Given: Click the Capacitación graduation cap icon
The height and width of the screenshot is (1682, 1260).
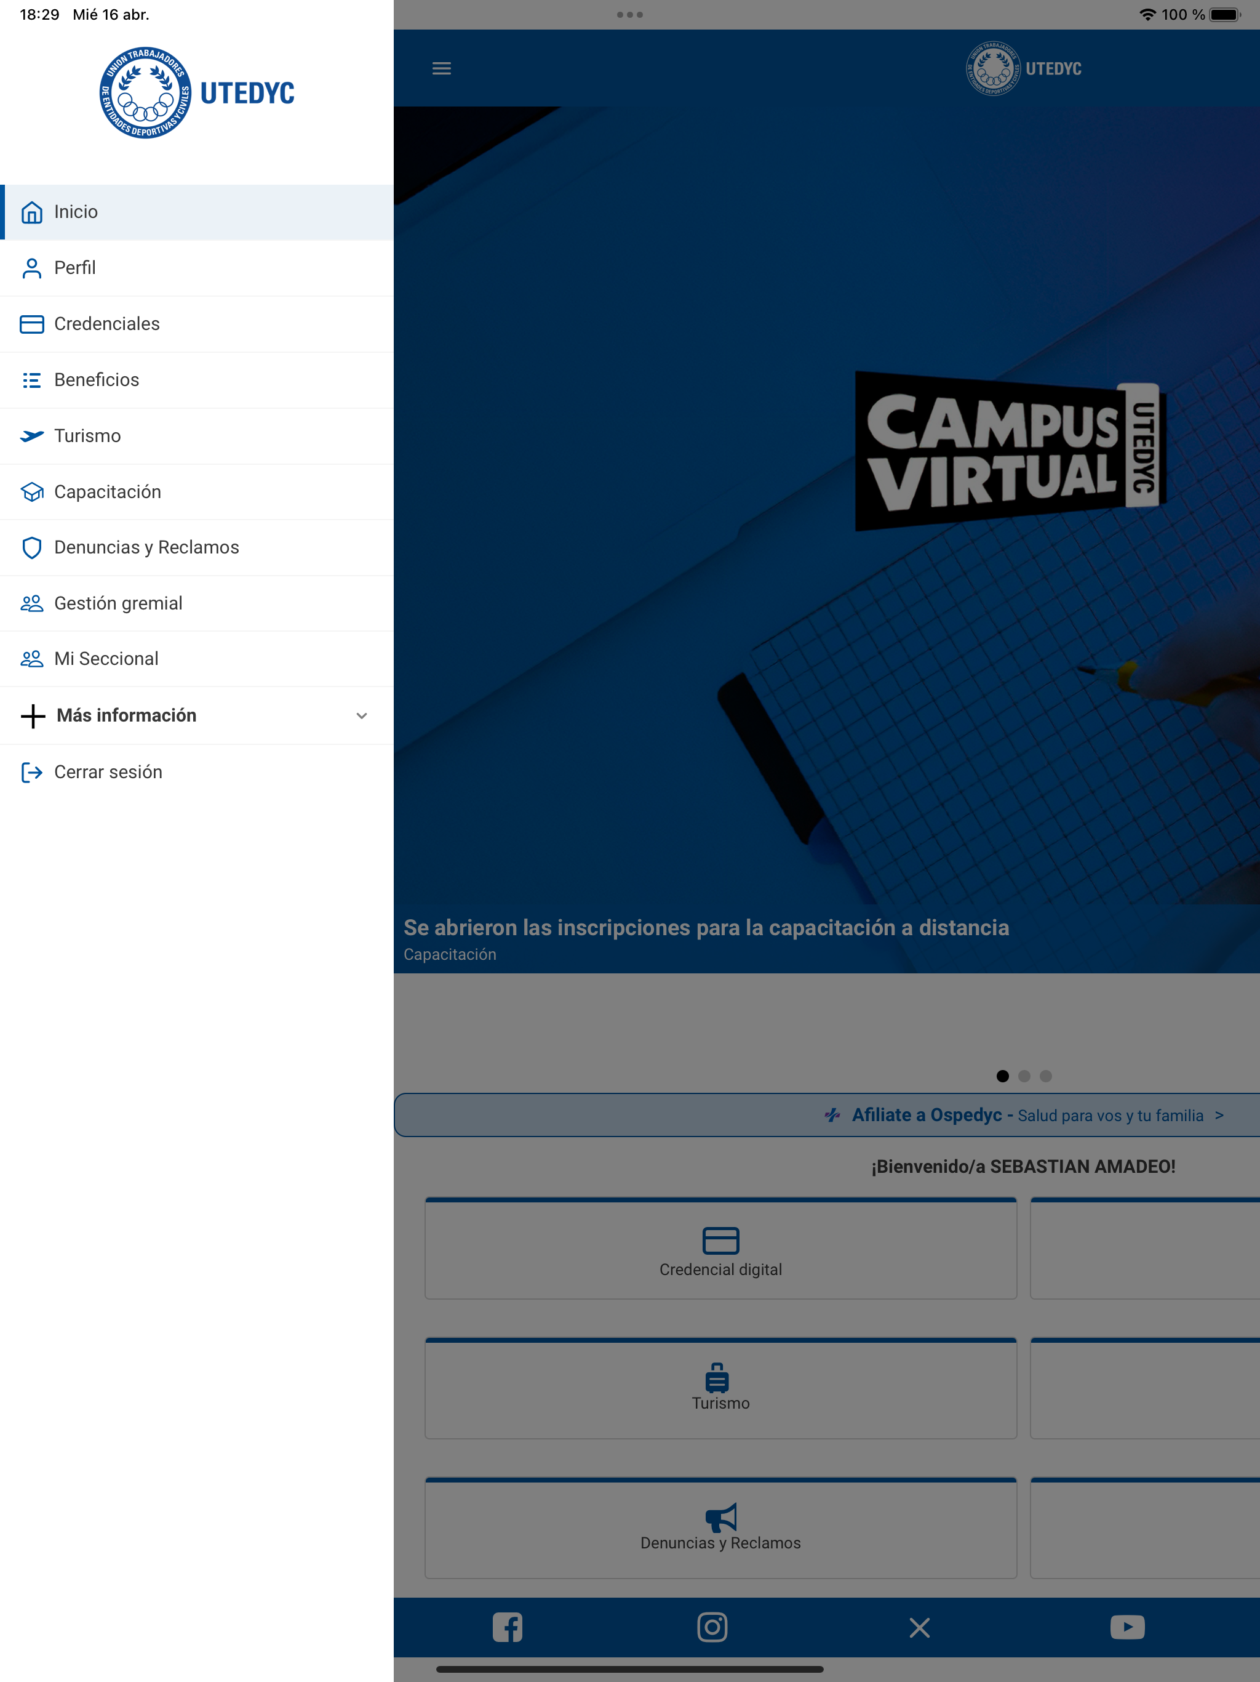Looking at the screenshot, I should point(32,492).
